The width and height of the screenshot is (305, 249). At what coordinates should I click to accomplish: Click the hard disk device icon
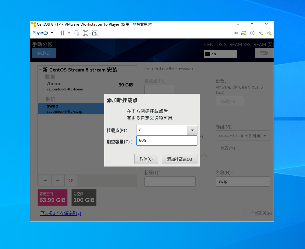tap(244, 33)
